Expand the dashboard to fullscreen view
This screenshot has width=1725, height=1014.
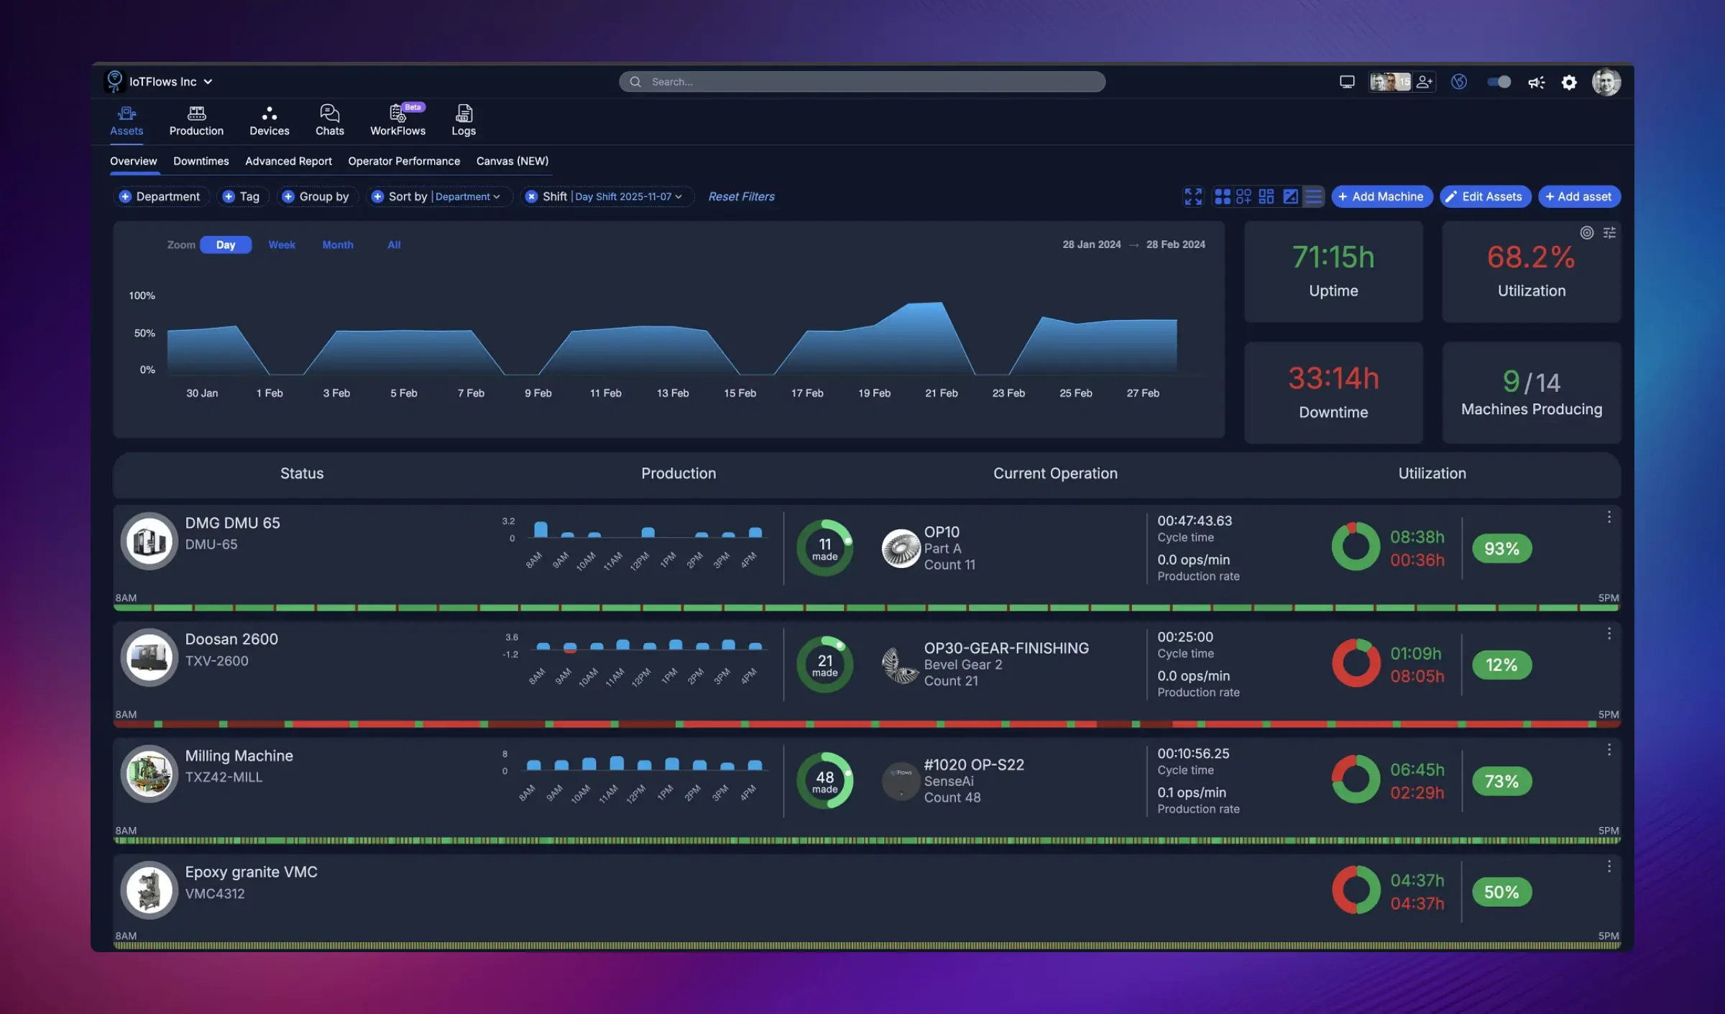coord(1193,196)
